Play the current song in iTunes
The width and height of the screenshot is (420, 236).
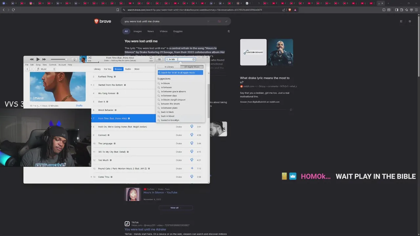38,59
